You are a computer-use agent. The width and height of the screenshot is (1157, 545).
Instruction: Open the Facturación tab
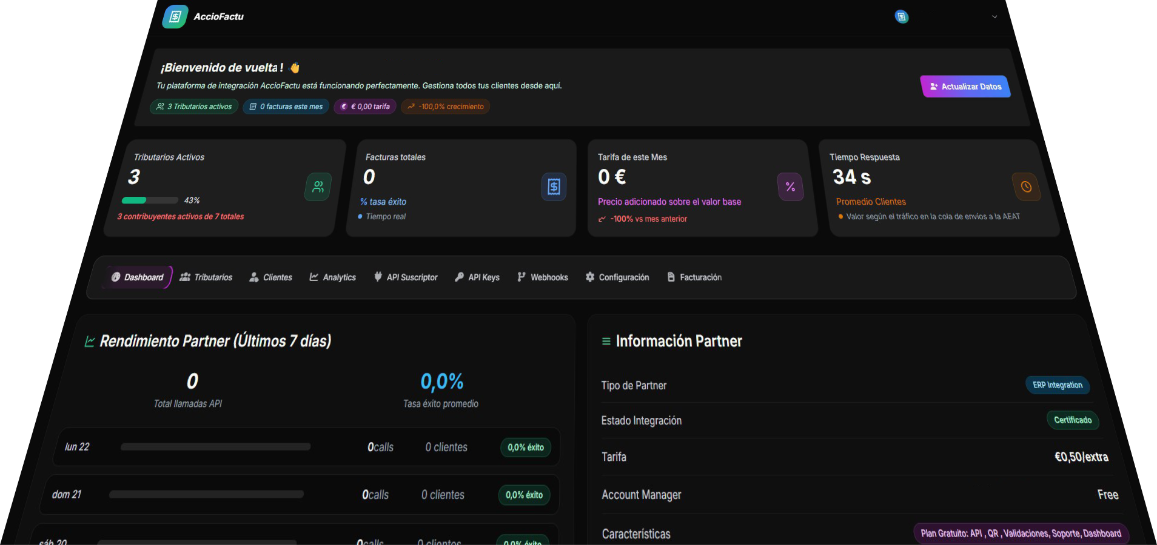tap(694, 277)
